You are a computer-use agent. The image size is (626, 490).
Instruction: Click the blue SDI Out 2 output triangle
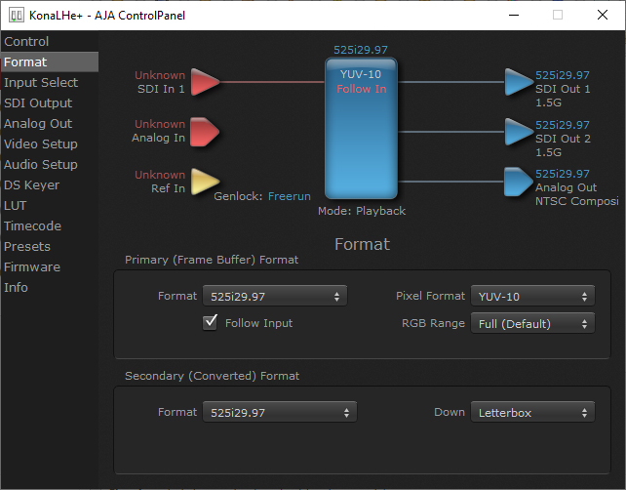(519, 132)
